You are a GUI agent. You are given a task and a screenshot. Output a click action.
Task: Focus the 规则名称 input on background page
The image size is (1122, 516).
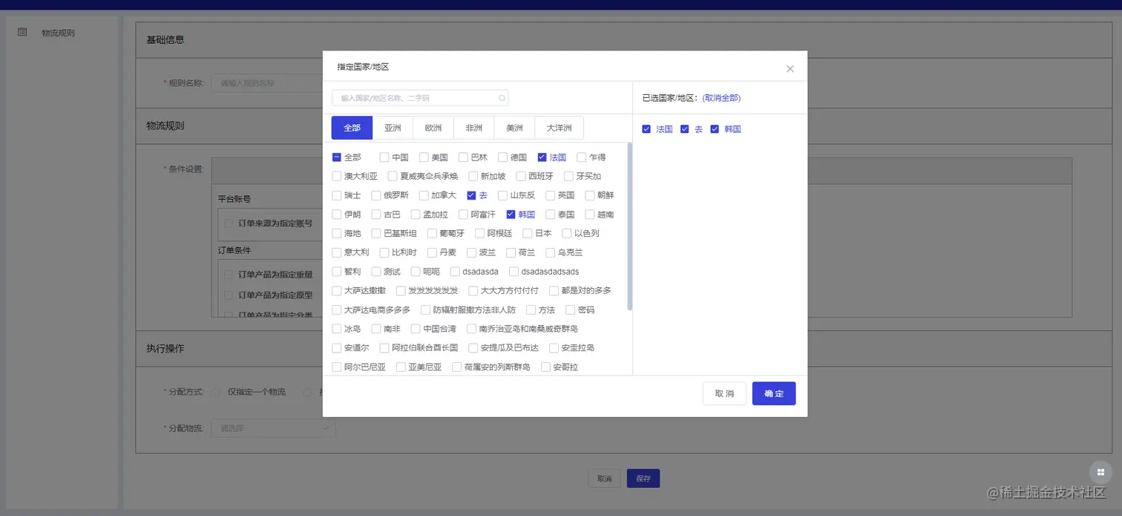[x=266, y=83]
